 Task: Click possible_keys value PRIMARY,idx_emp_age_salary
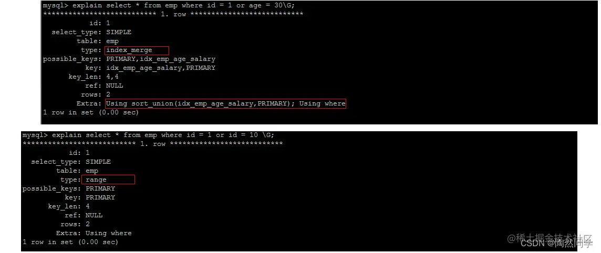click(161, 59)
